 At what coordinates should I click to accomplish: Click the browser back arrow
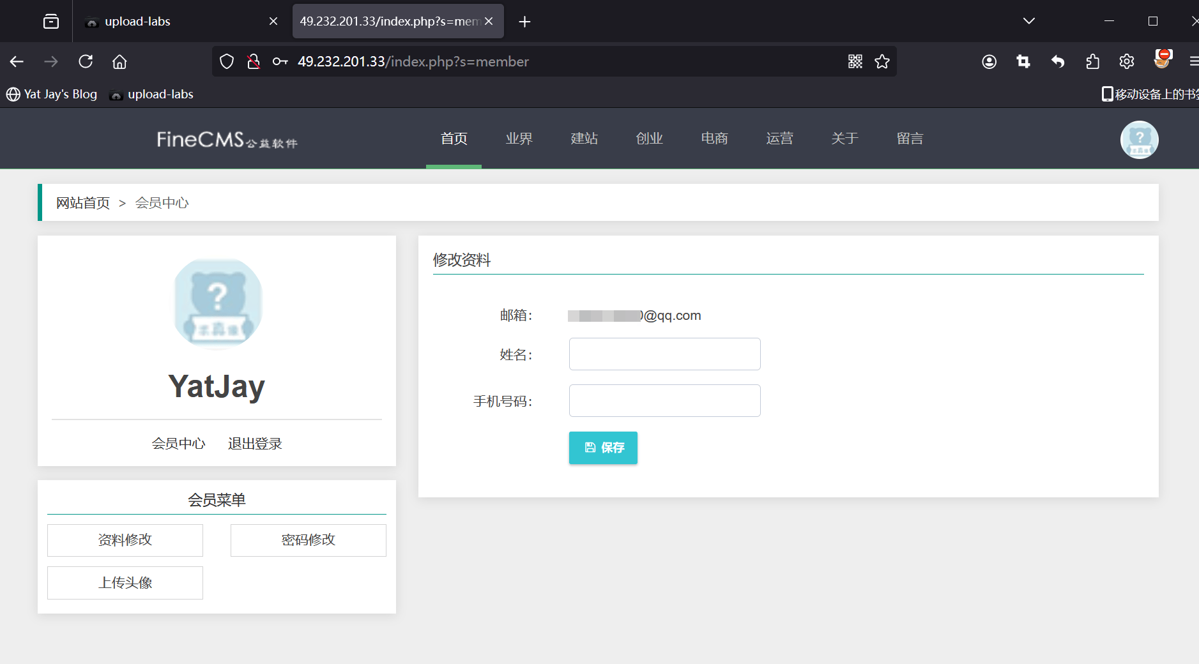coord(17,61)
